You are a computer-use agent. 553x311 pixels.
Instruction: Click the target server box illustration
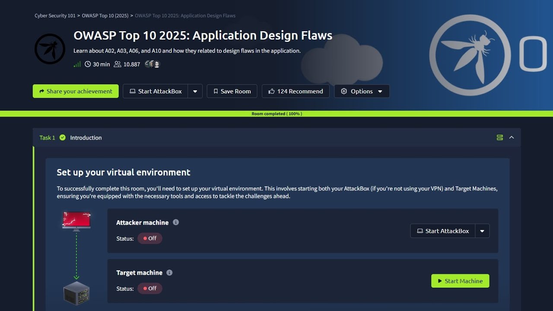[x=76, y=293]
